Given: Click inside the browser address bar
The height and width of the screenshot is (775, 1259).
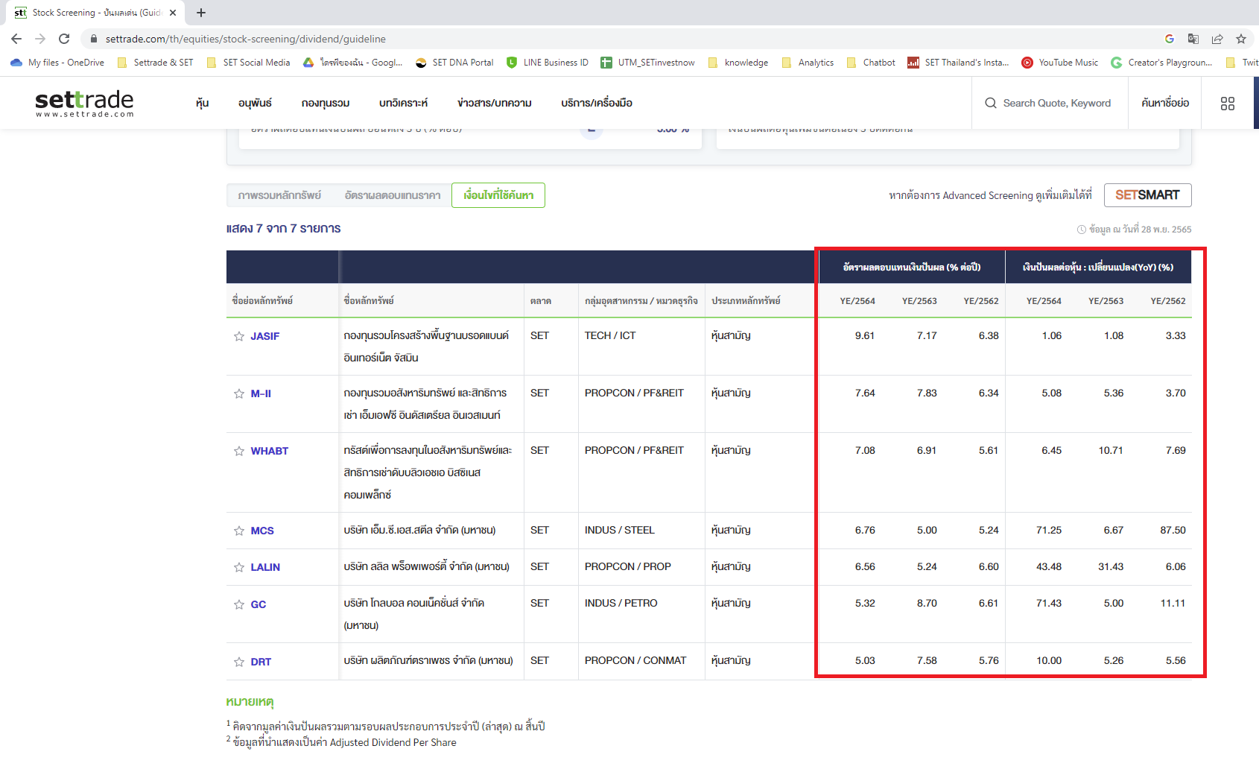Looking at the screenshot, I should tap(298, 39).
